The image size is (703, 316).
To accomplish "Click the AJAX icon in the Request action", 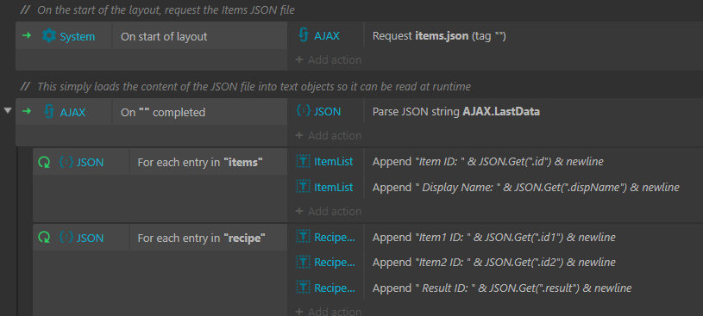I will [x=304, y=35].
